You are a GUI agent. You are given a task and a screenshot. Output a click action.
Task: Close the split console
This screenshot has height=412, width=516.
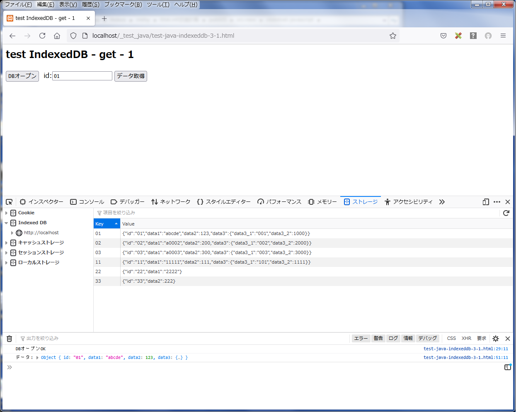click(508, 339)
